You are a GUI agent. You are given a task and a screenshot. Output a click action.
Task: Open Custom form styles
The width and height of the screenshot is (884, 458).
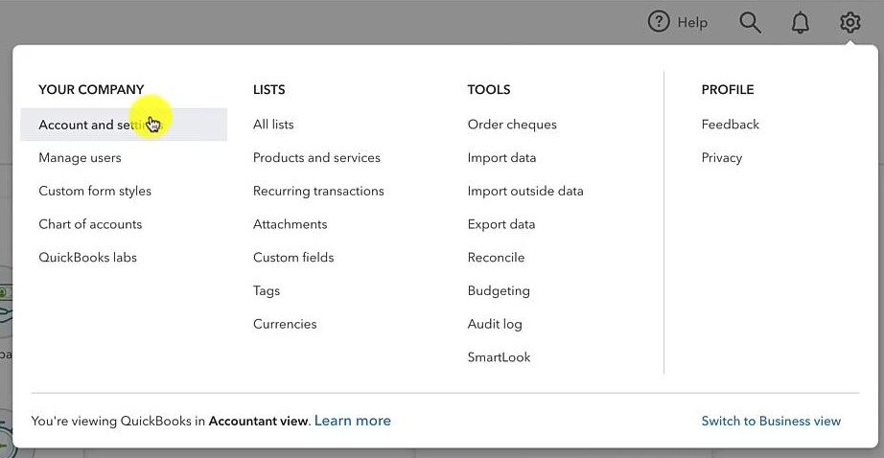pyautogui.click(x=95, y=191)
